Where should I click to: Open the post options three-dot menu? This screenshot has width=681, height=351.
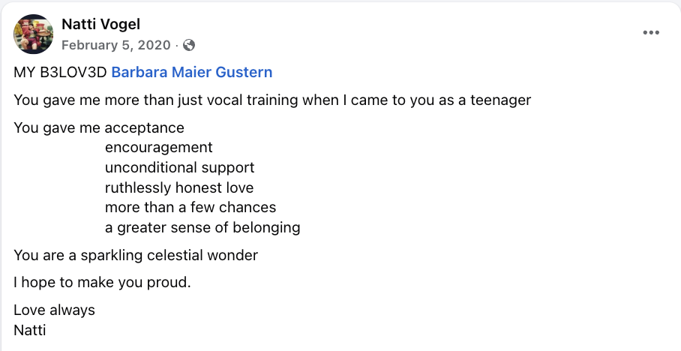coord(651,33)
